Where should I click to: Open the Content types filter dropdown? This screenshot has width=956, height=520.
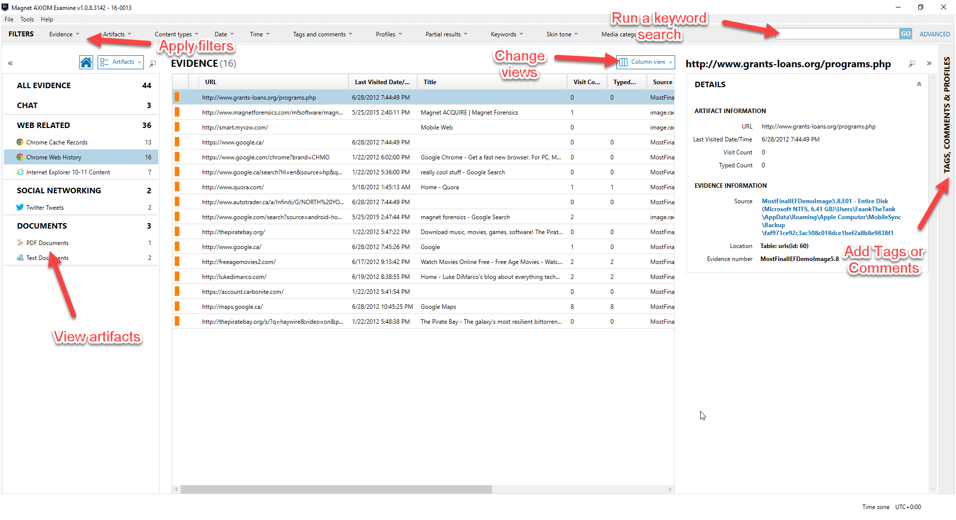click(176, 34)
